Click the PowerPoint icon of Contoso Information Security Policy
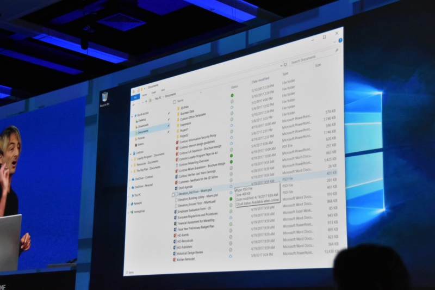This screenshot has height=290, width=435. pos(177,143)
